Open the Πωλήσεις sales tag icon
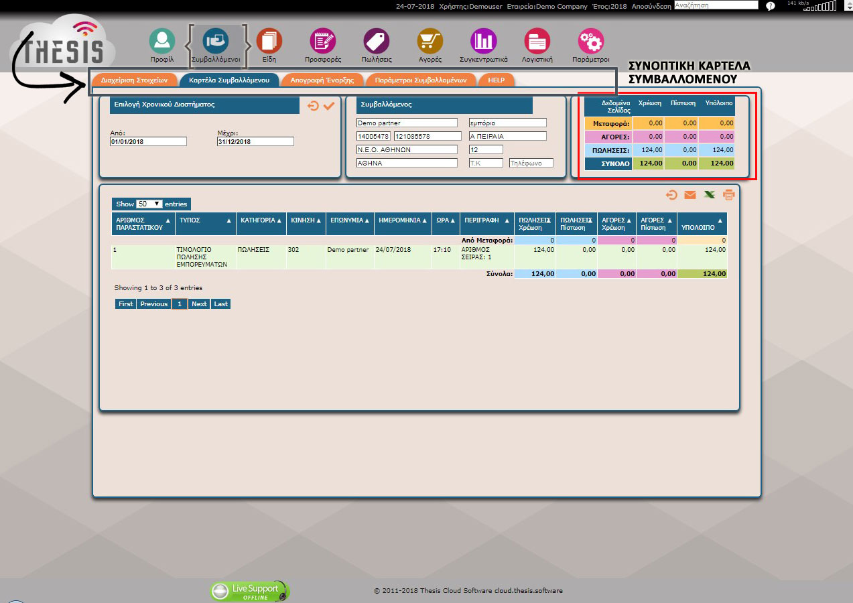The image size is (853, 603). 377,42
